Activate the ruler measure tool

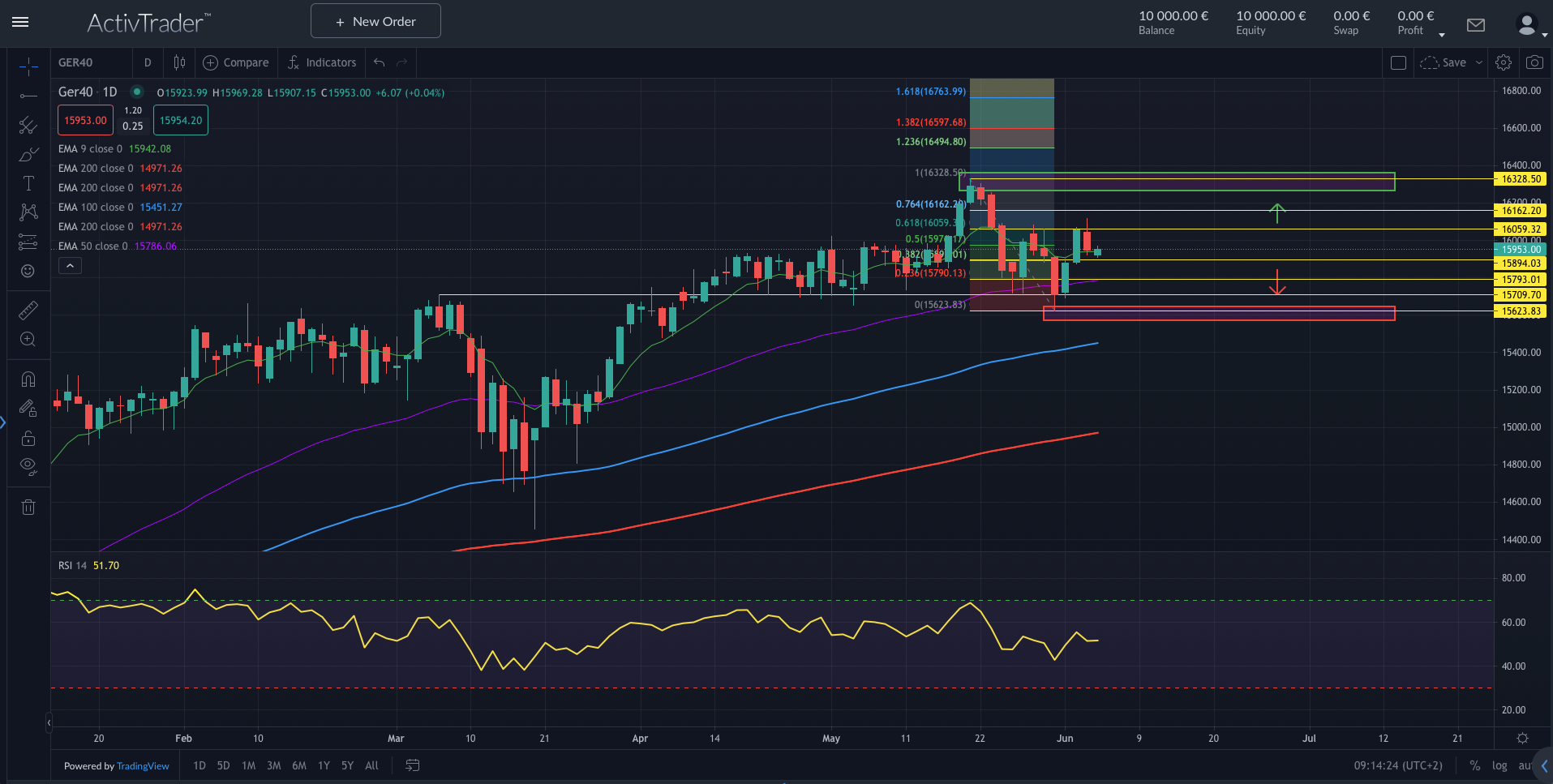click(x=28, y=310)
